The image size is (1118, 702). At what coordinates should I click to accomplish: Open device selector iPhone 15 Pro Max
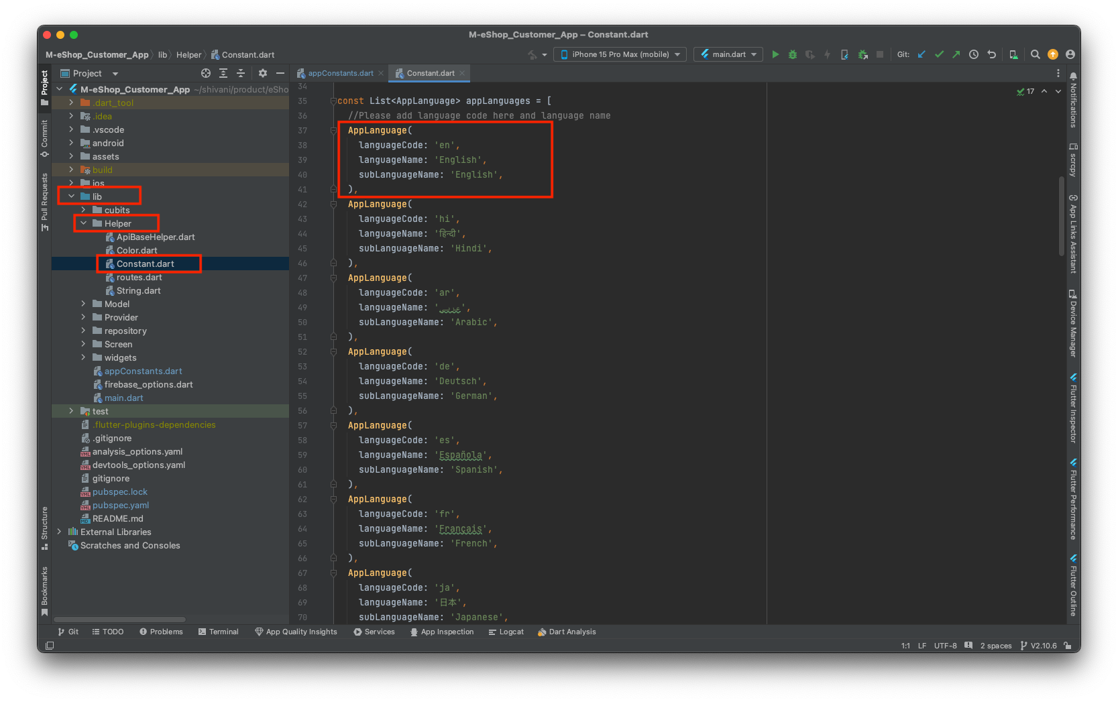620,54
